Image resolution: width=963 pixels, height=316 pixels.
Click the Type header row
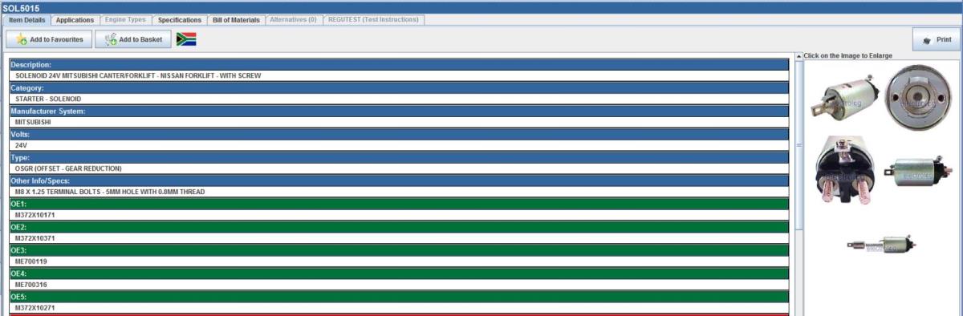pos(399,157)
